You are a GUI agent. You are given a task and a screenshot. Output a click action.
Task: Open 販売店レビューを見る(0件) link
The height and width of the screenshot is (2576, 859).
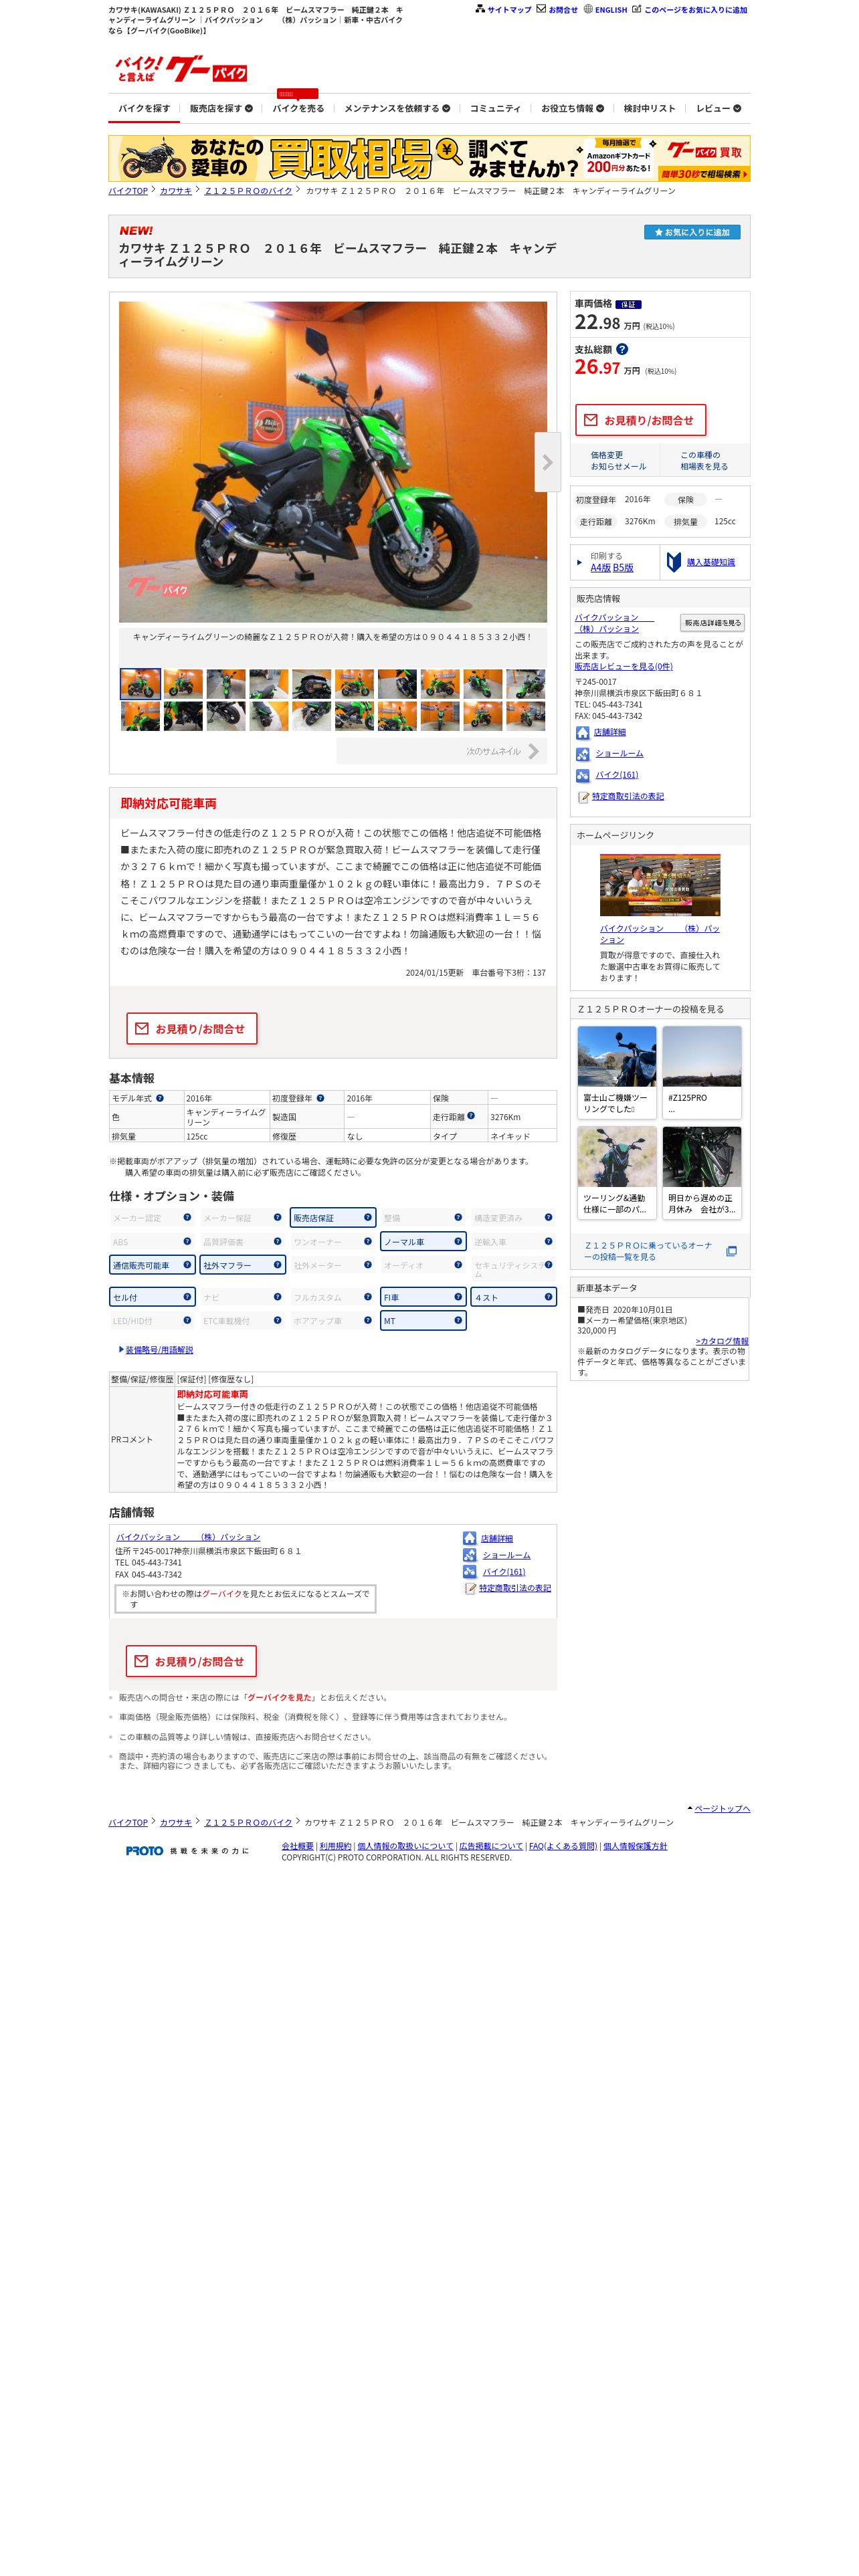(x=623, y=666)
